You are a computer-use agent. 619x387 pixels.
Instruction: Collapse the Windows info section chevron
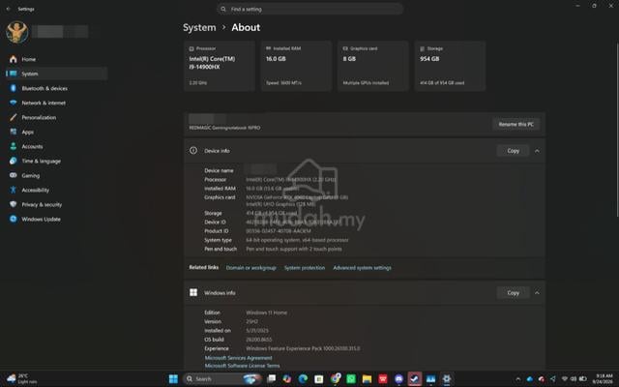point(537,293)
